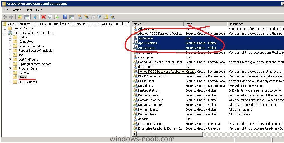
Task: Sort list by the Type column
Action: pyautogui.click(x=205, y=24)
